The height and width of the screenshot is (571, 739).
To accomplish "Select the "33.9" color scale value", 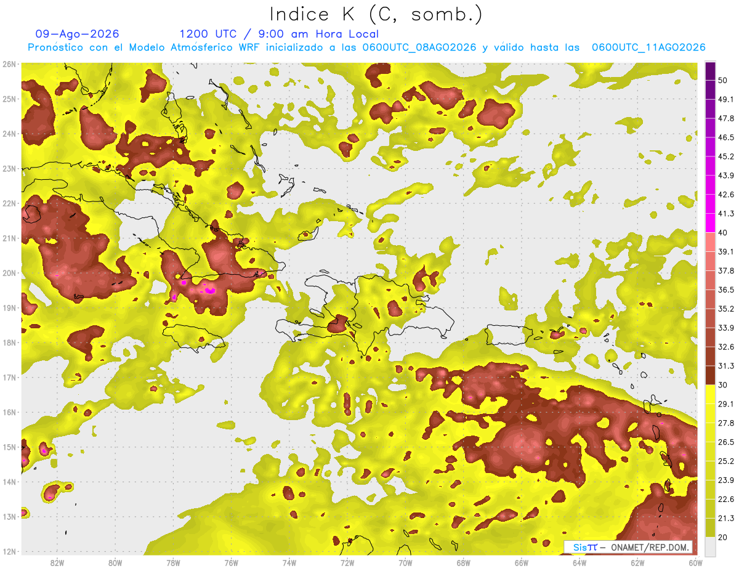I will click(x=726, y=328).
